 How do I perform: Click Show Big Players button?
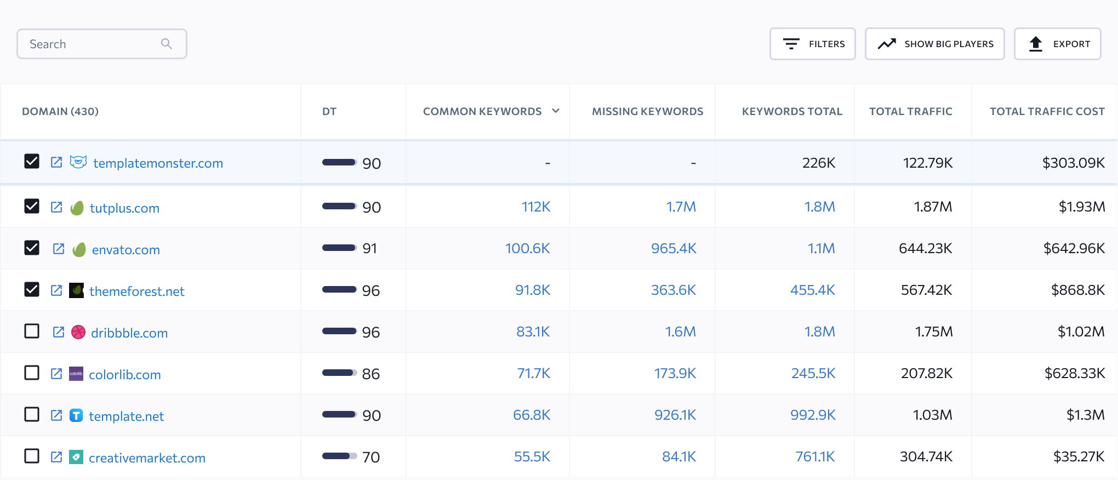(935, 44)
